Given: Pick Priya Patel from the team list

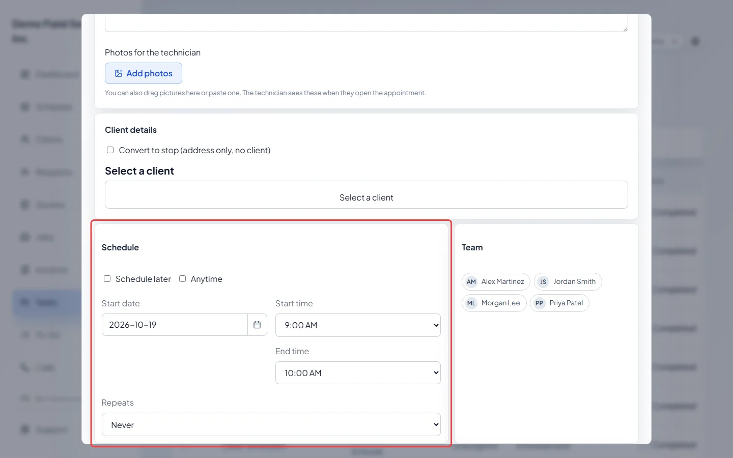Looking at the screenshot, I should click(559, 303).
